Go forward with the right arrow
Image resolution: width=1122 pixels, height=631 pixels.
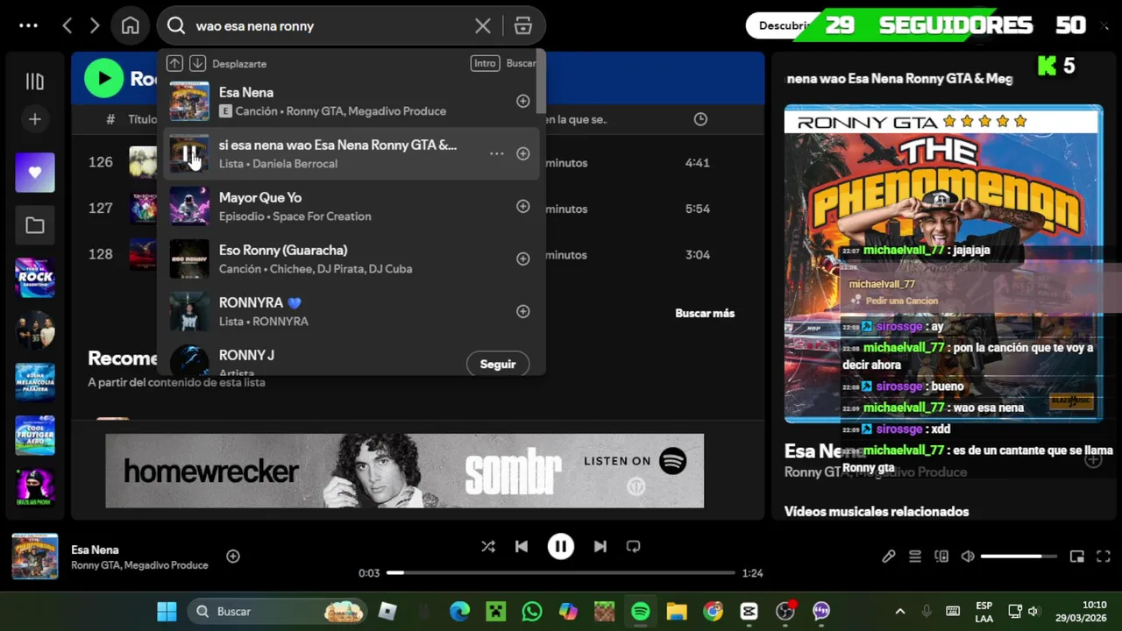pyautogui.click(x=95, y=25)
